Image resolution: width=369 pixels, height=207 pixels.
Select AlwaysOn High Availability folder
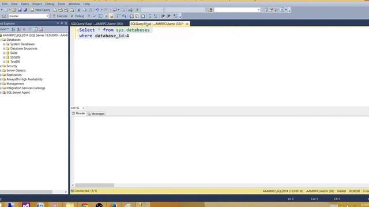click(x=24, y=79)
